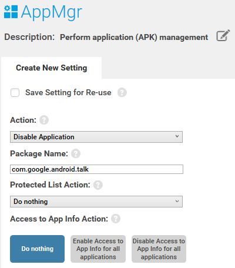Viewport: 235px width, 268px height.
Task: Click help icon for Protected List Action
Action: pos(98,185)
